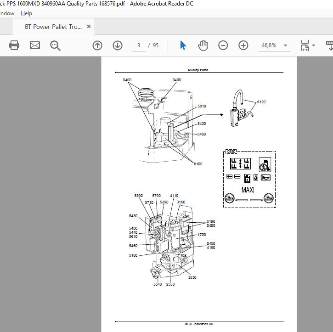Click the 46,8% zoom value box
Image resolution: width=333 pixels, height=332 pixels.
(269, 45)
